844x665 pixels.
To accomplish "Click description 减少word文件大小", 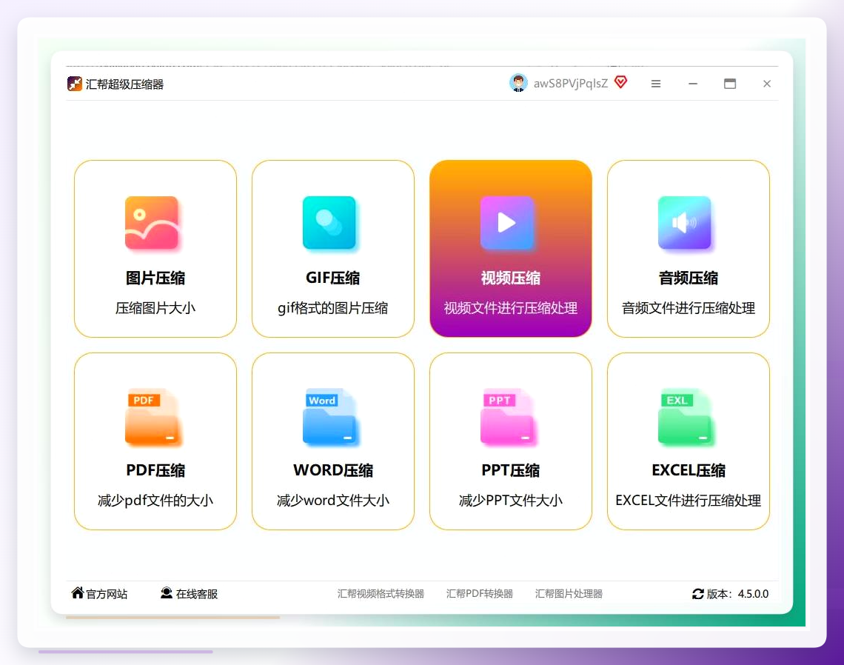I will tap(332, 500).
